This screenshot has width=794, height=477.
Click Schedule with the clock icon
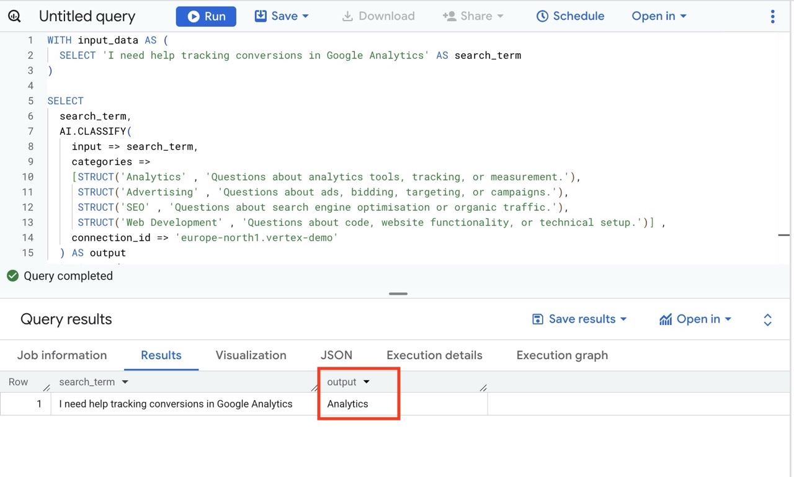click(570, 16)
